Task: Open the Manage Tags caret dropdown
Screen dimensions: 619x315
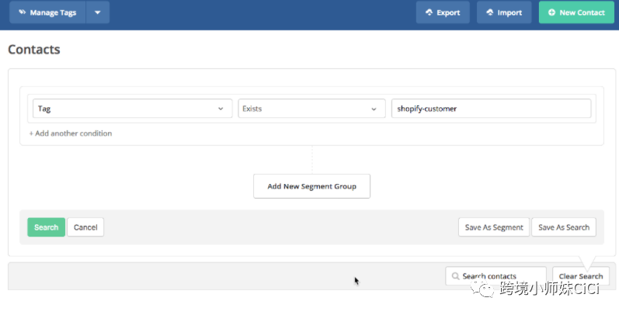Action: click(x=98, y=12)
